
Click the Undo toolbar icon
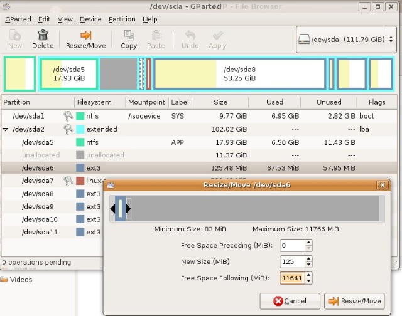tap(190, 39)
